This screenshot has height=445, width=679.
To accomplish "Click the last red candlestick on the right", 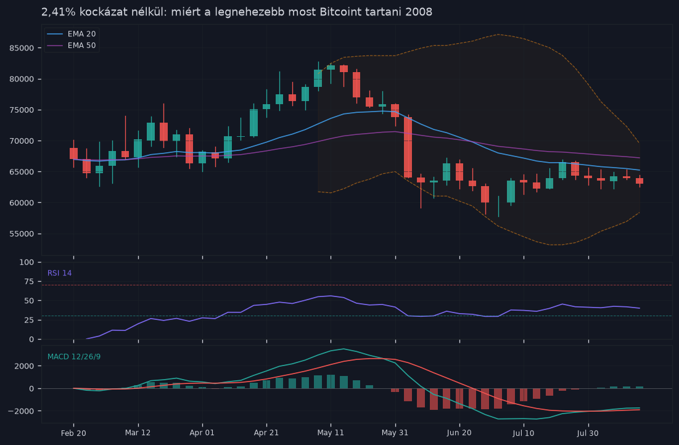I will 640,181.
